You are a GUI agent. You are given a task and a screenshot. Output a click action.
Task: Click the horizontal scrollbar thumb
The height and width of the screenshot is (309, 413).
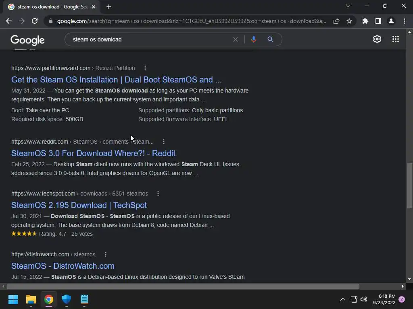tap(183, 286)
